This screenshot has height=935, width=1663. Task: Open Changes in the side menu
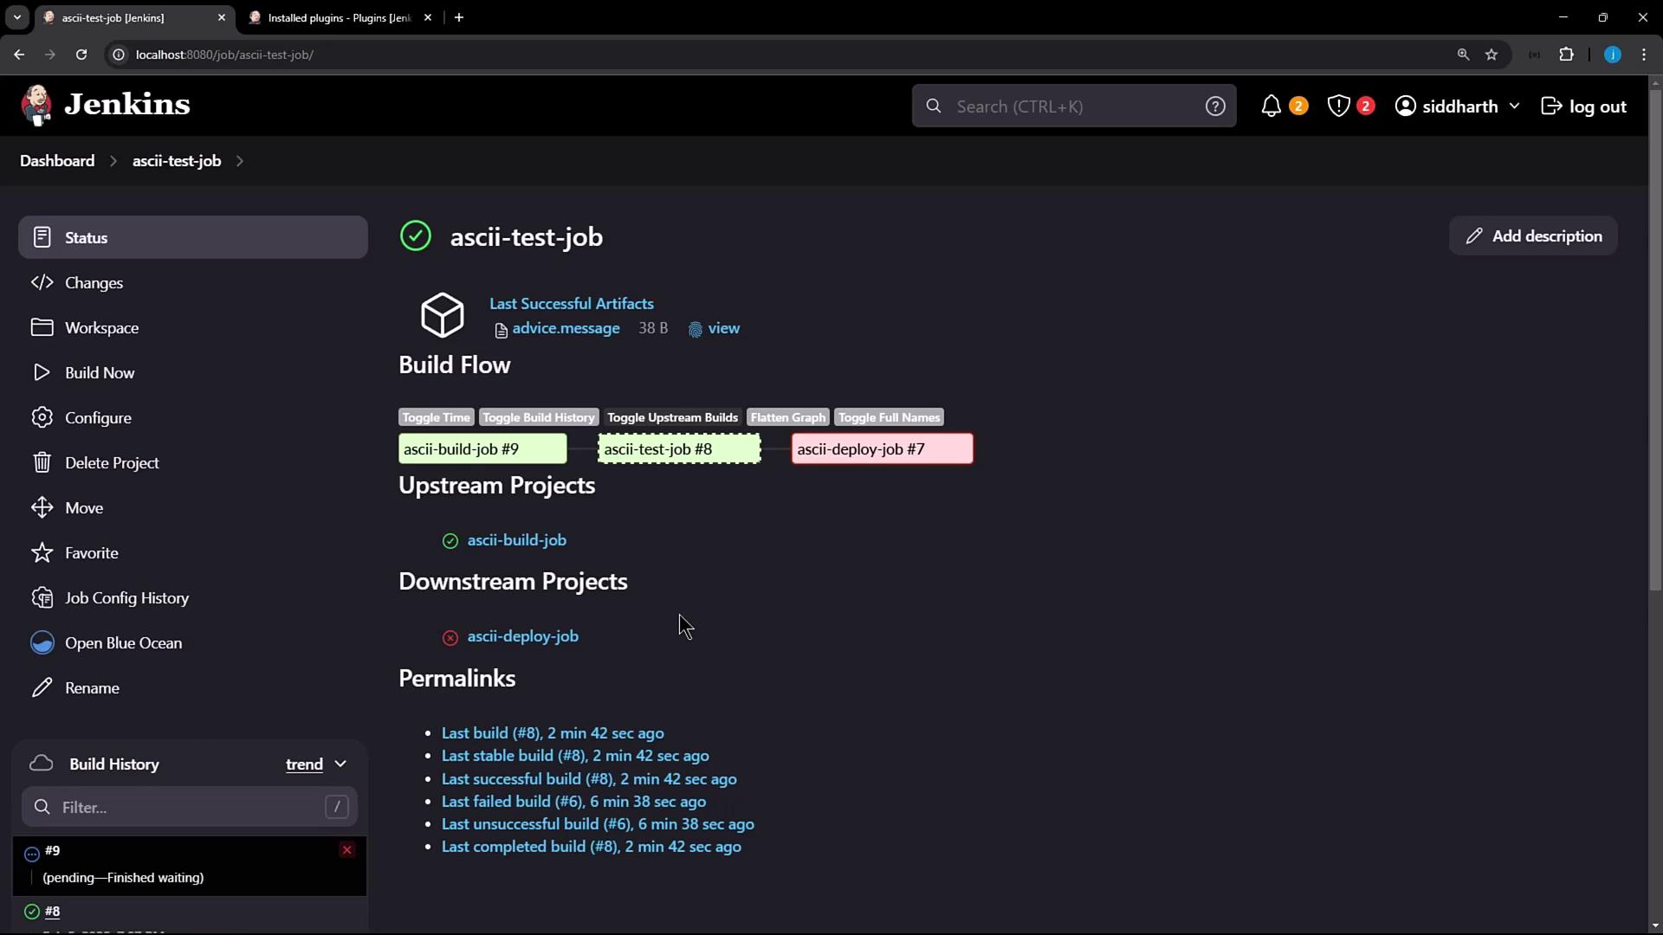94,283
